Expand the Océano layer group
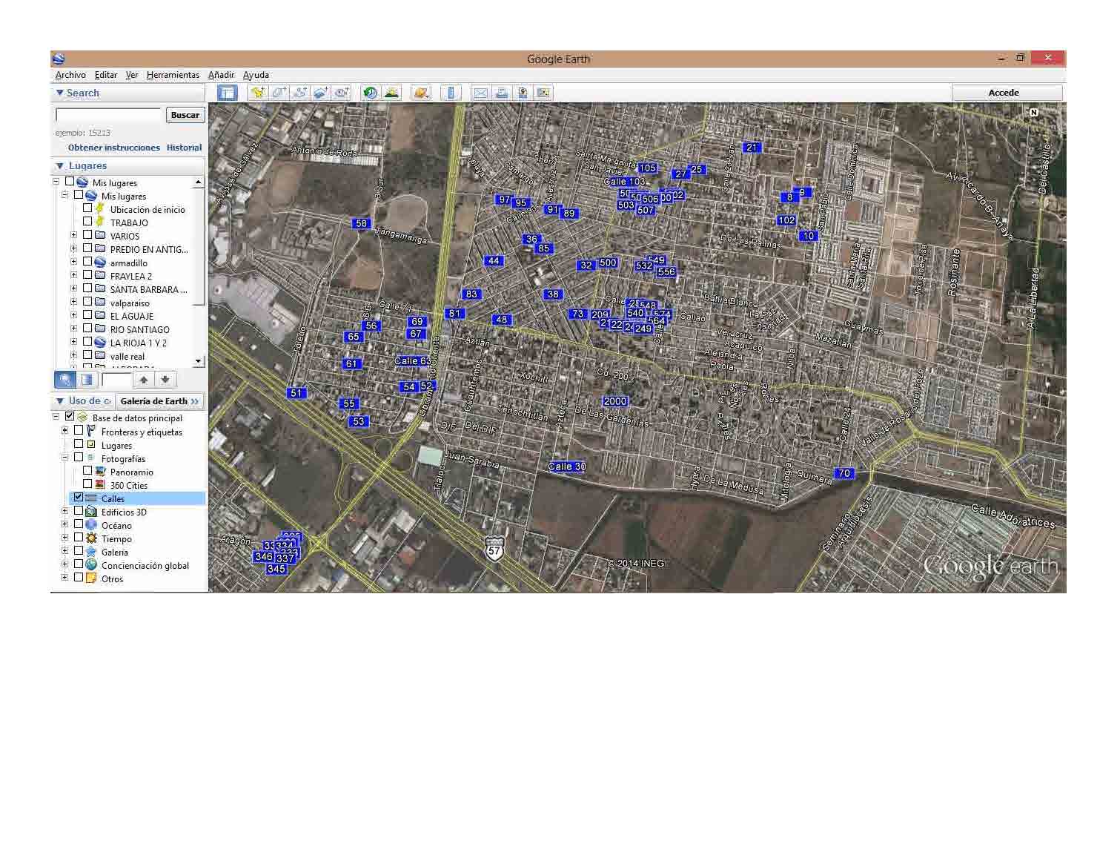1117x864 pixels. 64,524
